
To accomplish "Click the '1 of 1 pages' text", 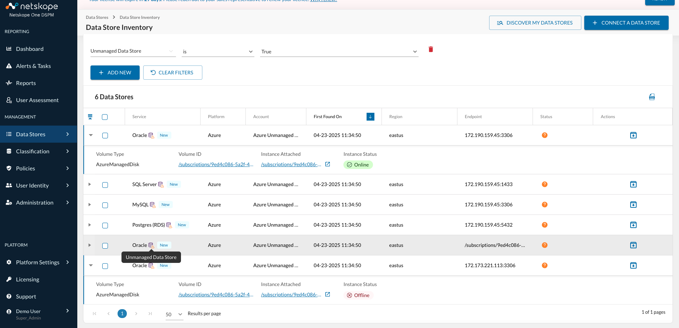I will [653, 312].
